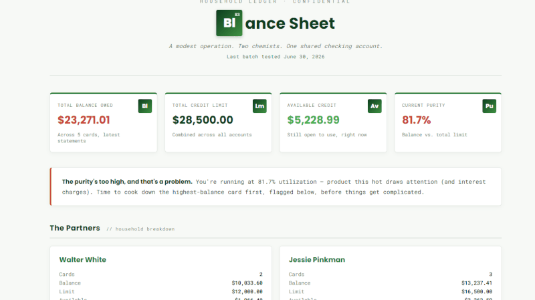Click the 'Limit' label under Jessie Pinkman
The height and width of the screenshot is (300, 535).
tap(296, 291)
